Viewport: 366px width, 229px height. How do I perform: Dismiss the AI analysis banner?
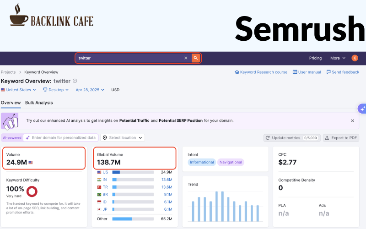(352, 120)
